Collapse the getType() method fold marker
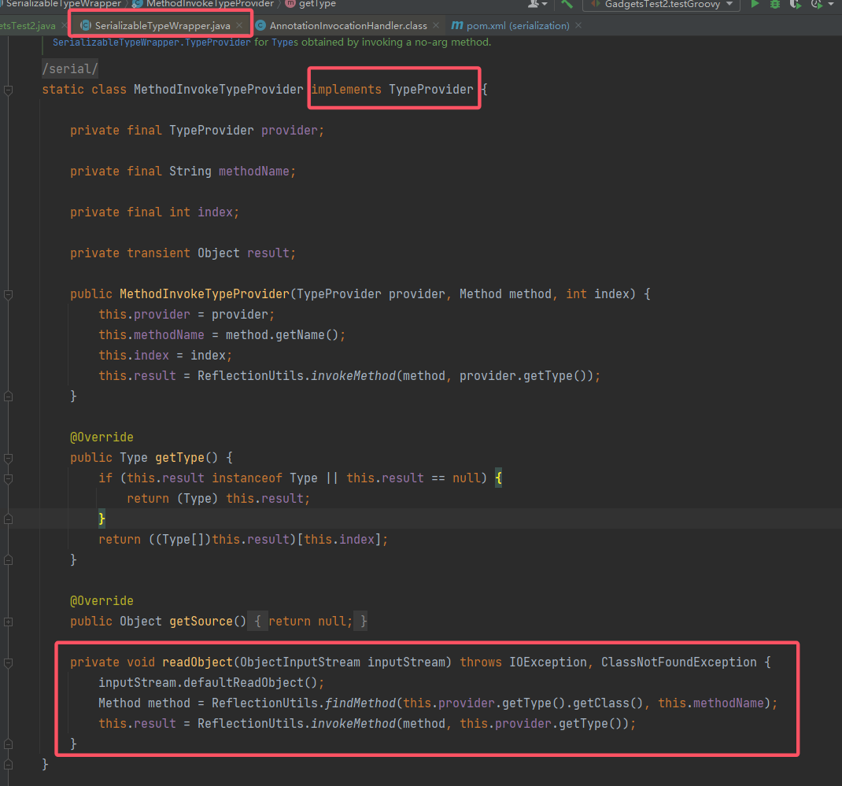The image size is (842, 786). (x=8, y=459)
